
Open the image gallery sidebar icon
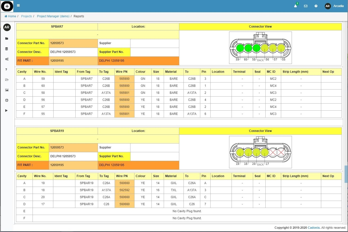pyautogui.click(x=7, y=90)
